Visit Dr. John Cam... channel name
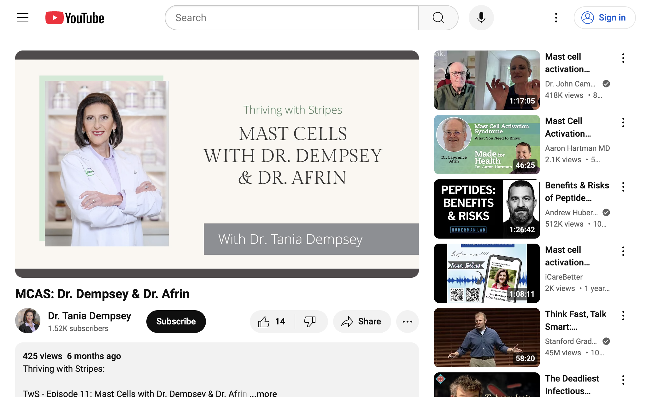 pyautogui.click(x=570, y=84)
